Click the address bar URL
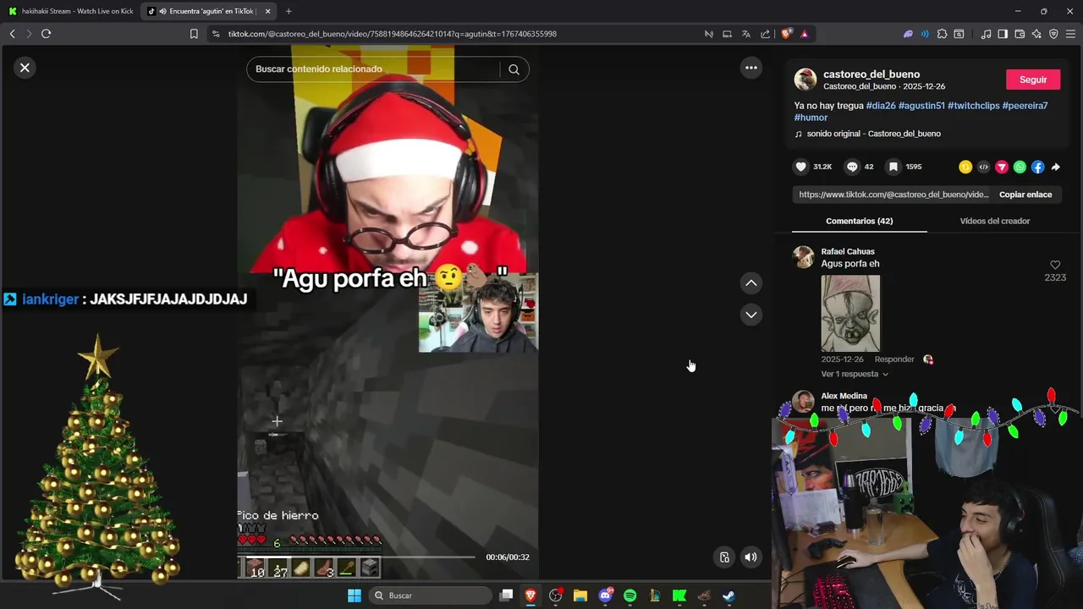Viewport: 1083px width, 609px height. tap(393, 34)
